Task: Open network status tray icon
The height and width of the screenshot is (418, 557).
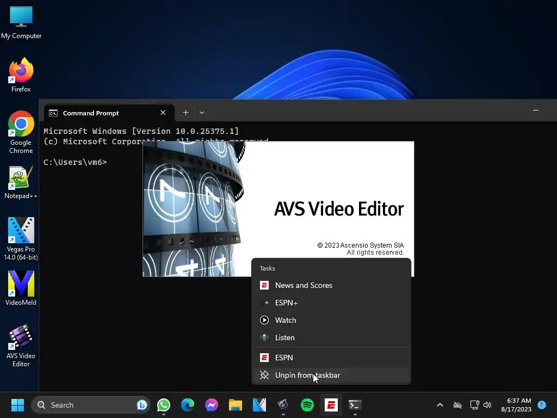Action: [474, 405]
